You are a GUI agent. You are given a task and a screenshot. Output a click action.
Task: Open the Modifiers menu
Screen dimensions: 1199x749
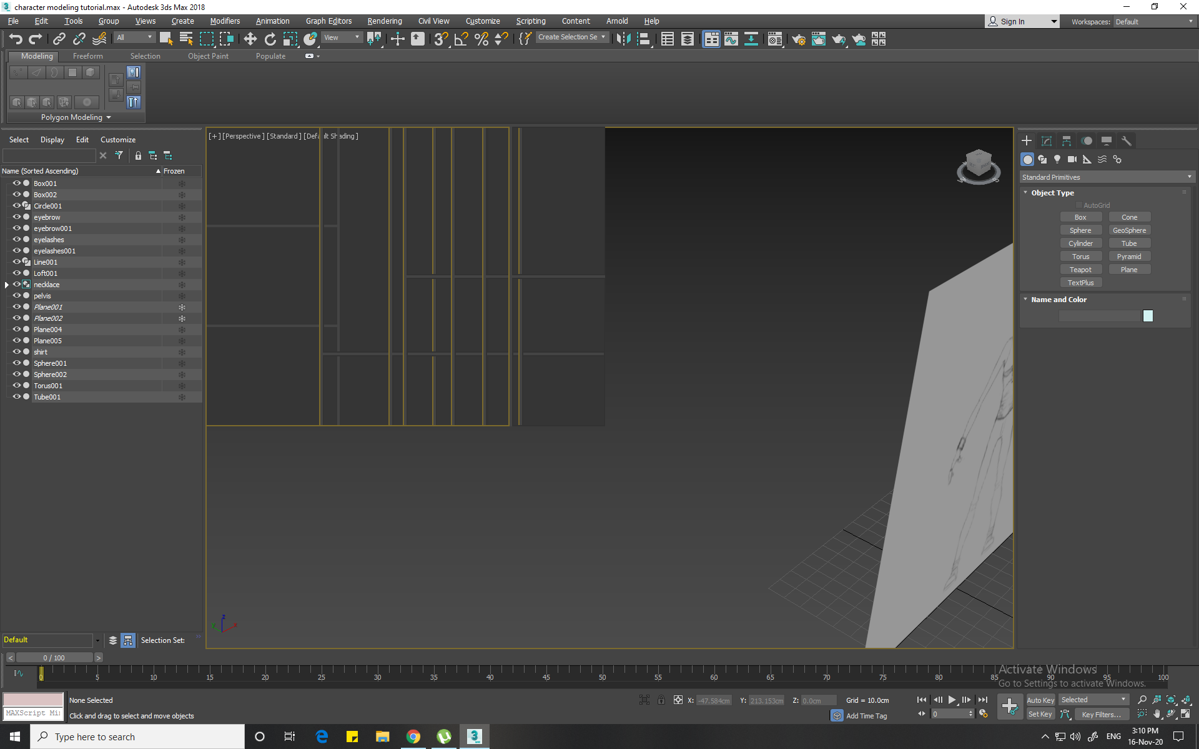click(224, 21)
